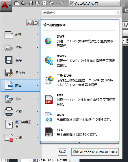Expand the 另存为 submenu arrow
The image size is (128, 162).
tap(37, 73)
